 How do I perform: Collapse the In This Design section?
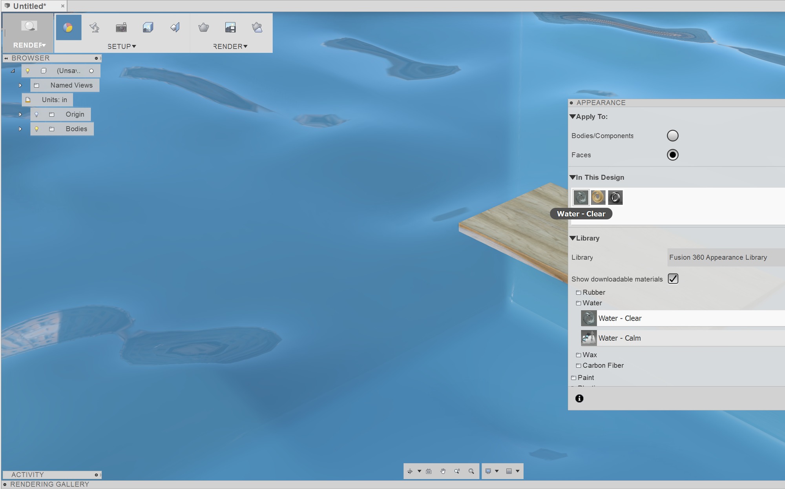pos(573,177)
